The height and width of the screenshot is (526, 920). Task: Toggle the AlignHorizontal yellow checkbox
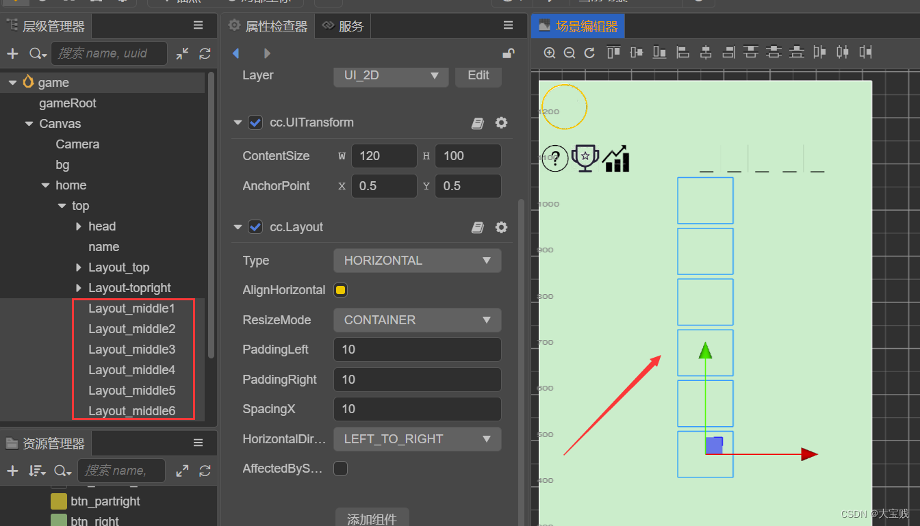(x=340, y=290)
